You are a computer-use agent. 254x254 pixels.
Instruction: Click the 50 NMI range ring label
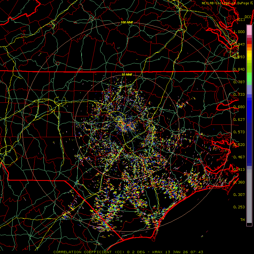[127, 75]
